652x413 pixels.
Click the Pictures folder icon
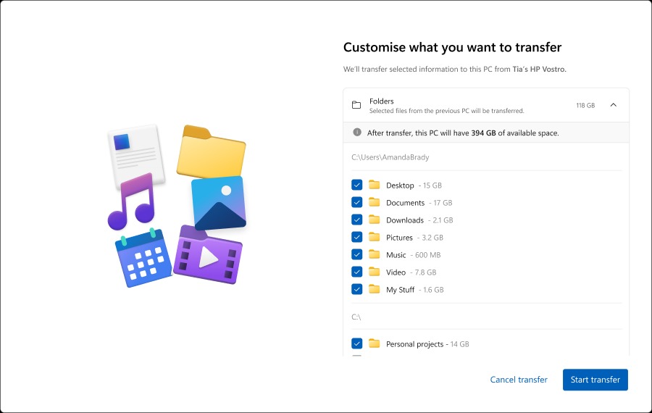375,237
